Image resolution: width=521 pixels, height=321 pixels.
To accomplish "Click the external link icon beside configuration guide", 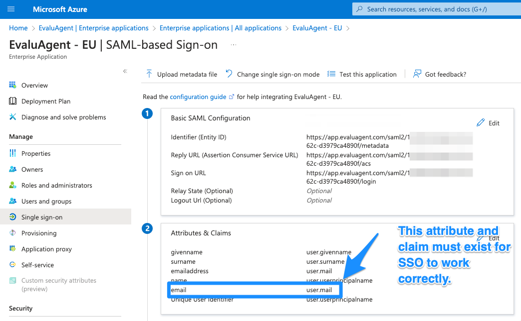I will [x=232, y=97].
